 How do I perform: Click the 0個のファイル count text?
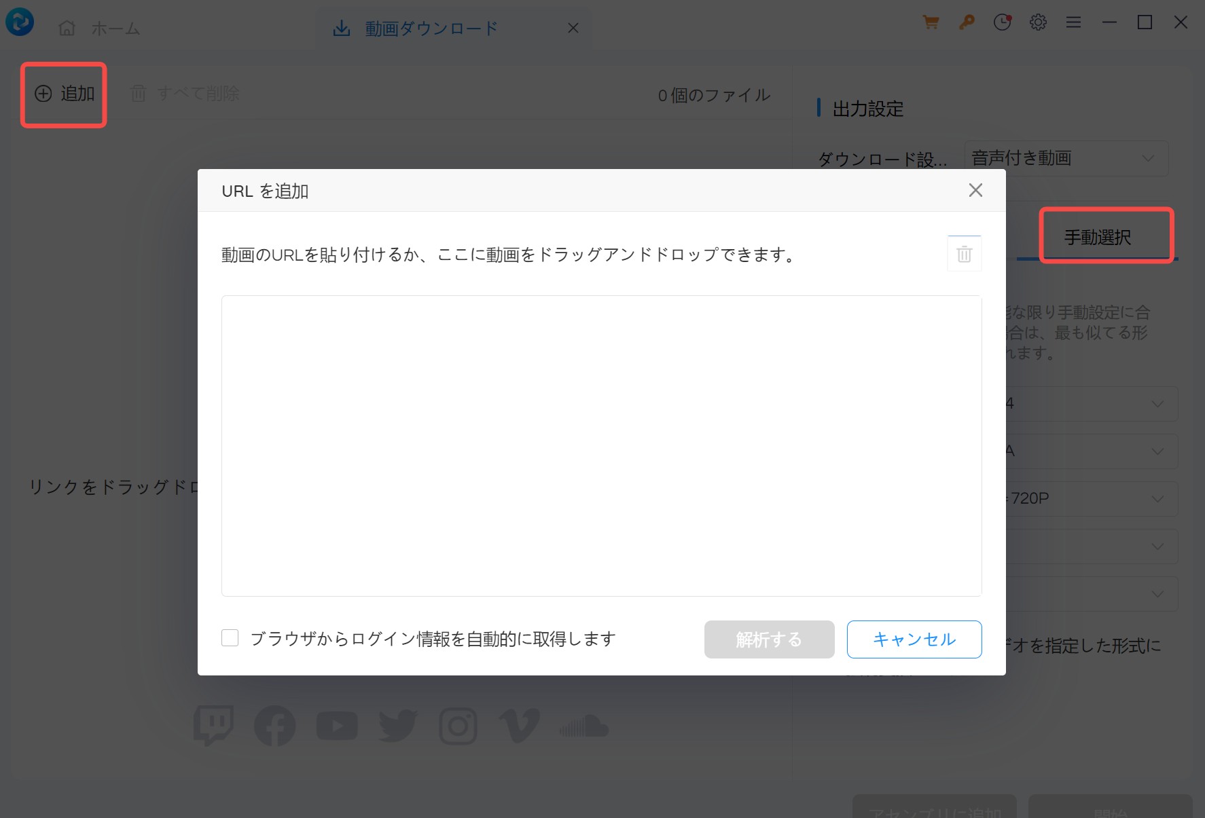coord(714,95)
